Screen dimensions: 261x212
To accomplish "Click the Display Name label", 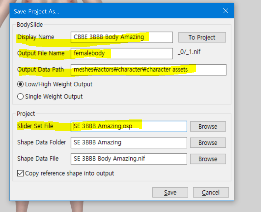I will click(x=36, y=37).
